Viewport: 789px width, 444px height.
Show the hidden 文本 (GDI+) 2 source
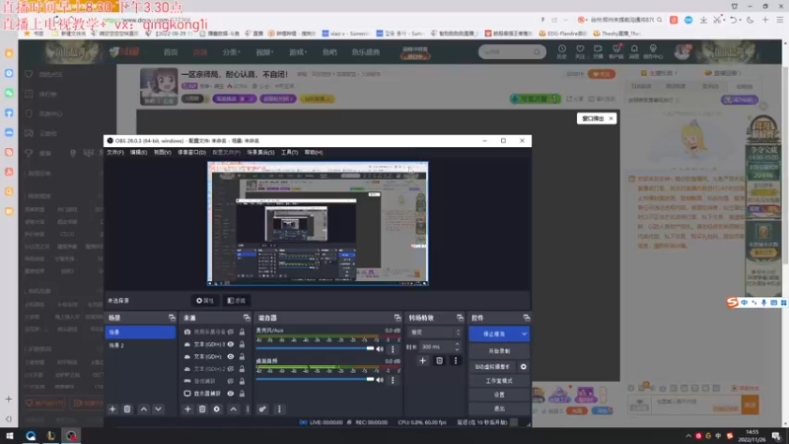231,369
